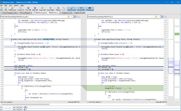The image size is (181, 111).
Task: Jump to previous difference with Prev diff
Action: (x=28, y=9)
